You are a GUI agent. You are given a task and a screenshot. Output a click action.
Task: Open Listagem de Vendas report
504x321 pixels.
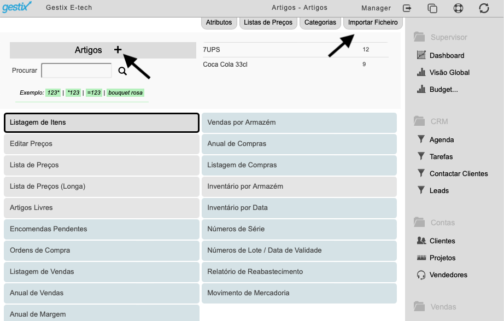[102, 272]
